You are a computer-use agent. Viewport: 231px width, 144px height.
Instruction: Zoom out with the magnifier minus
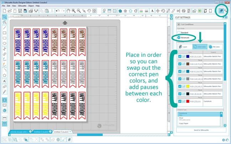[79, 11]
